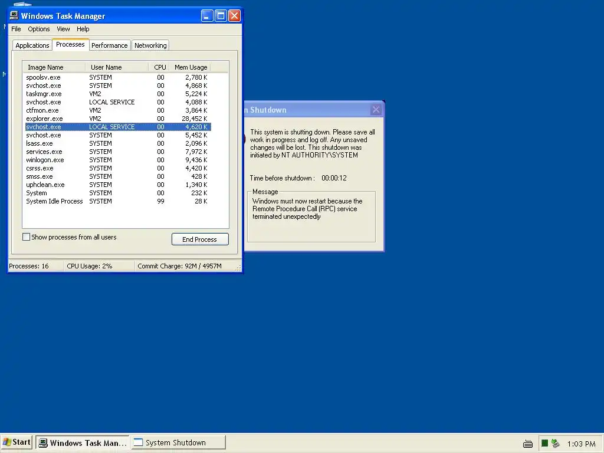
Task: Sort by CPU column header
Action: pos(159,67)
